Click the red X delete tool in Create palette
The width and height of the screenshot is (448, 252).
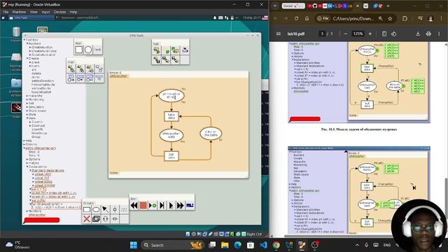(x=87, y=219)
